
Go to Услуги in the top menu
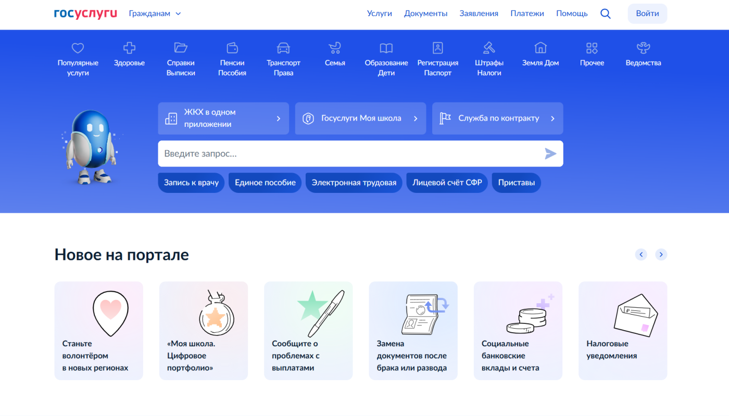click(379, 14)
